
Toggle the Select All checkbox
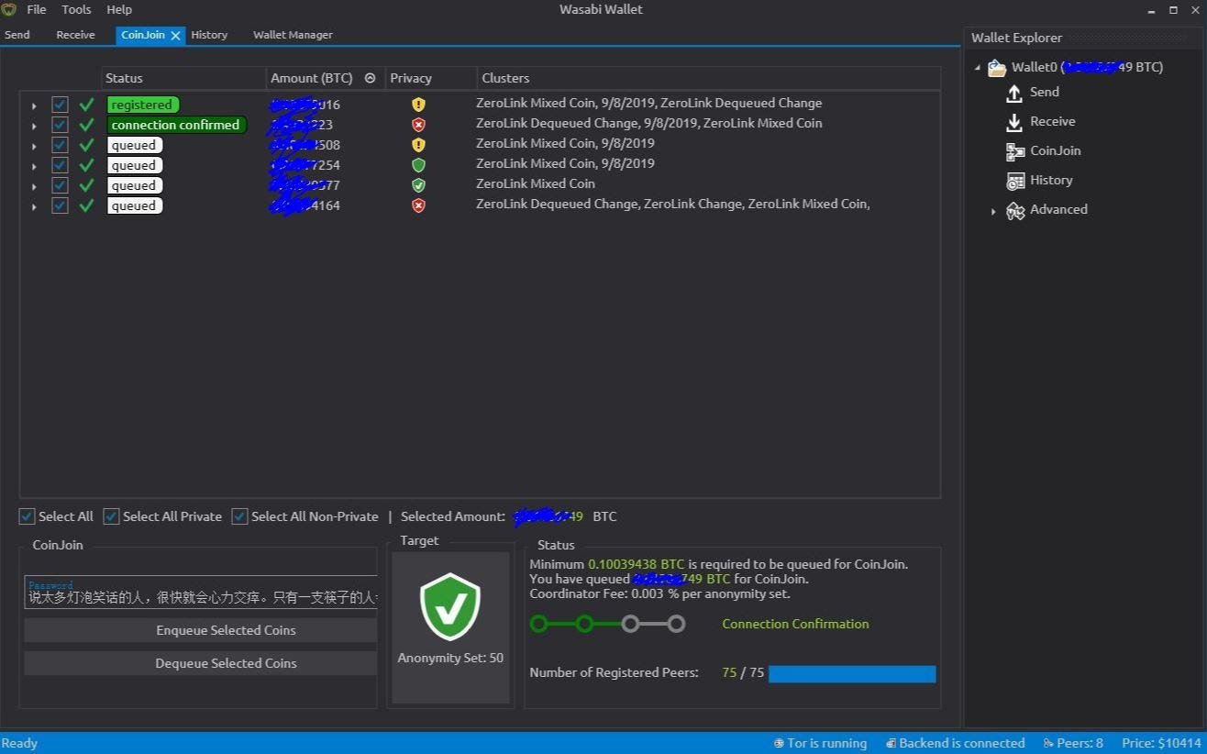click(28, 516)
